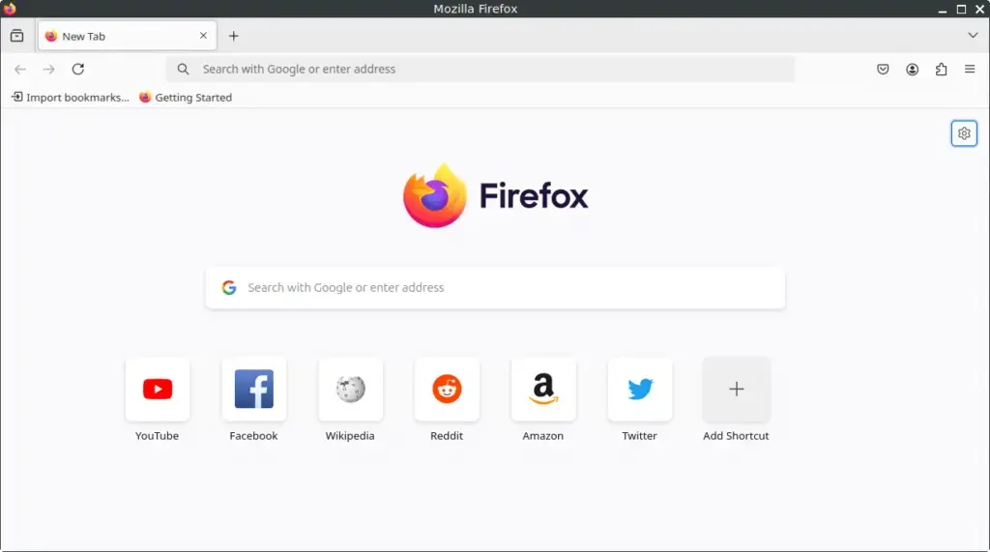Select the New Tab tab

click(128, 36)
